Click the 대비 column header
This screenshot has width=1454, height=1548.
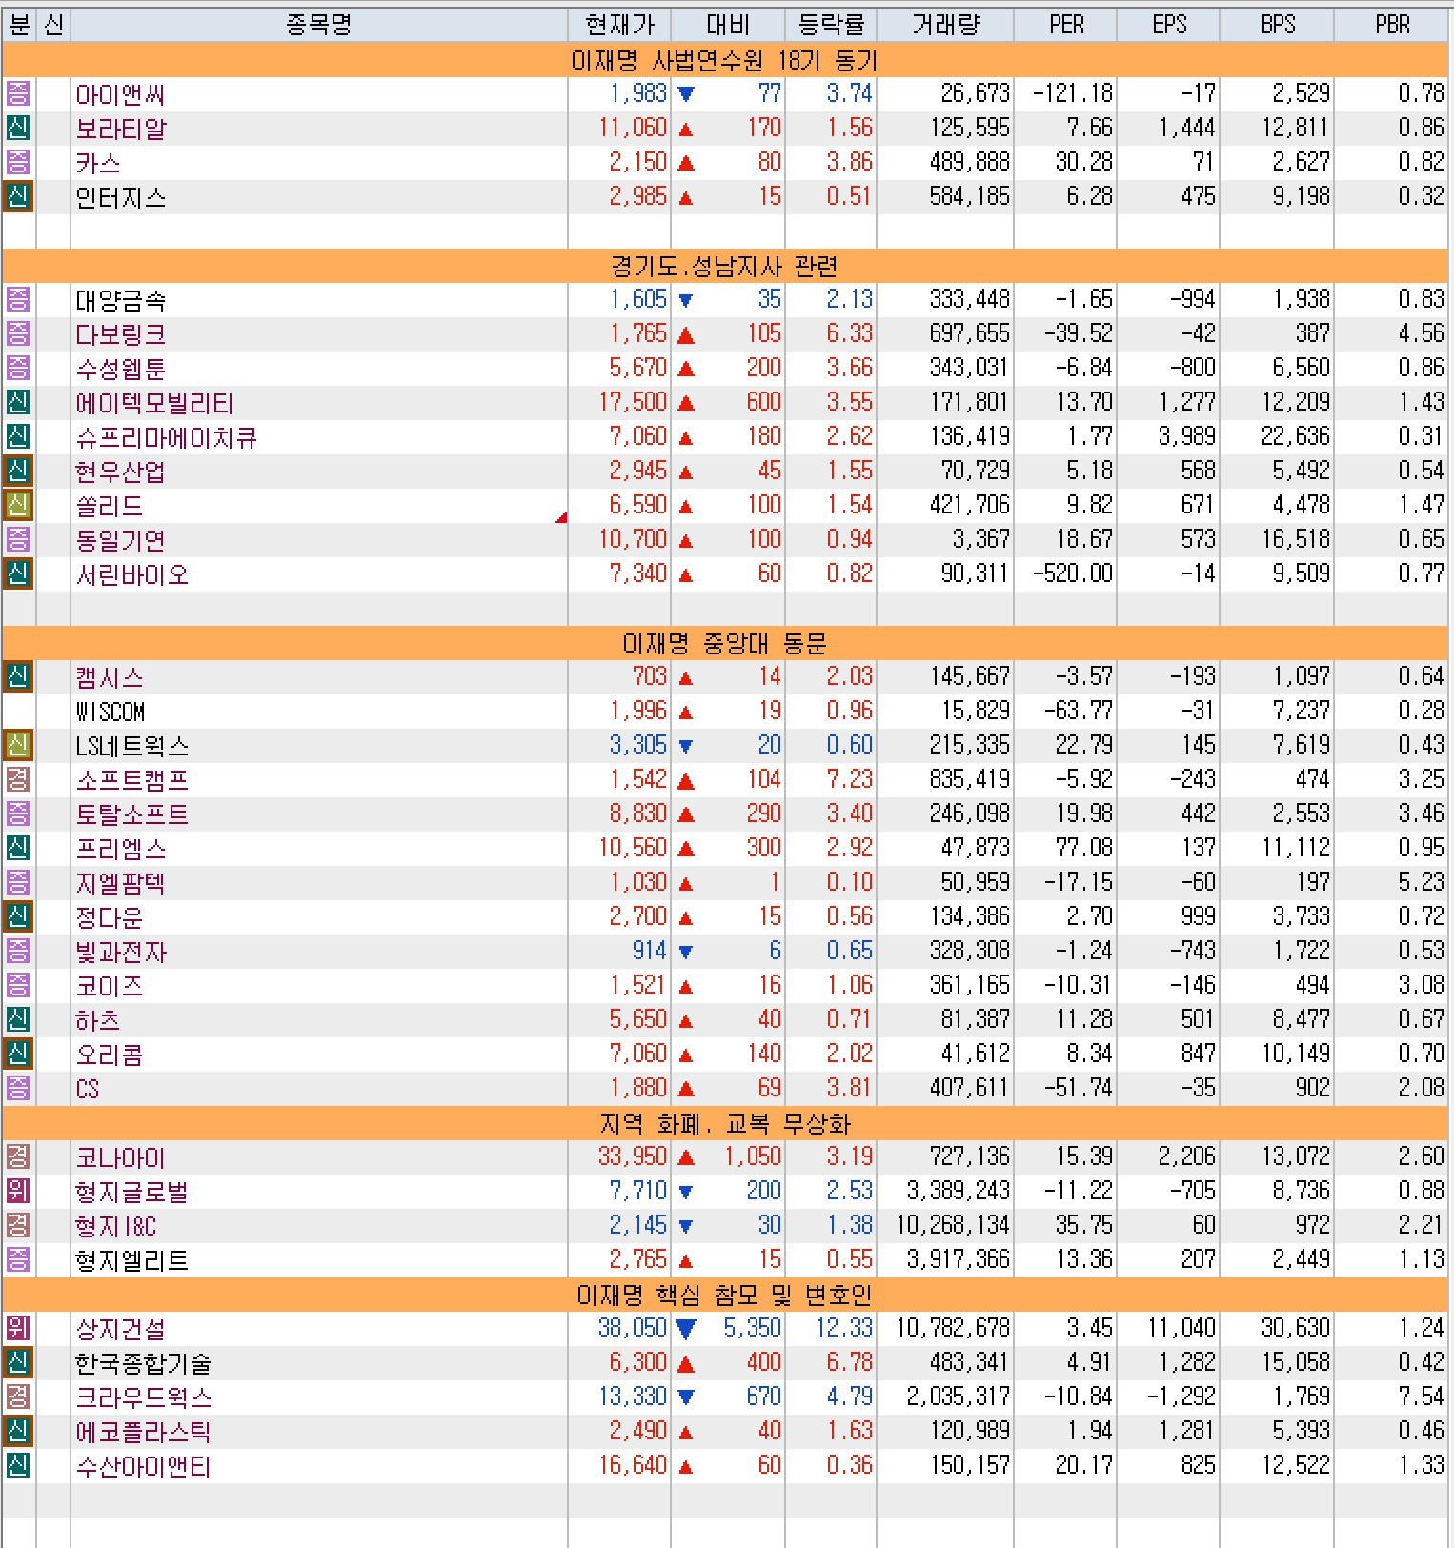pyautogui.click(x=728, y=25)
